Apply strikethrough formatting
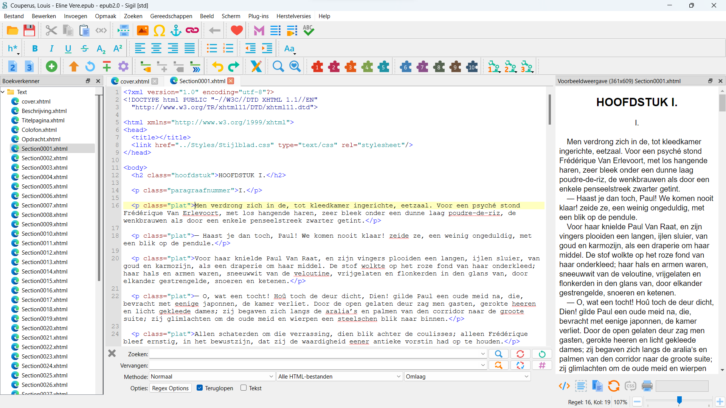This screenshot has height=408, width=726. pos(85,48)
